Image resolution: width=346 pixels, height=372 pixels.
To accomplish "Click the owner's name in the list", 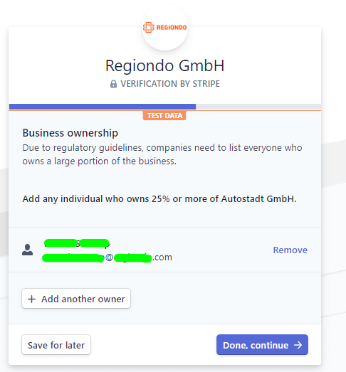I will pos(77,243).
